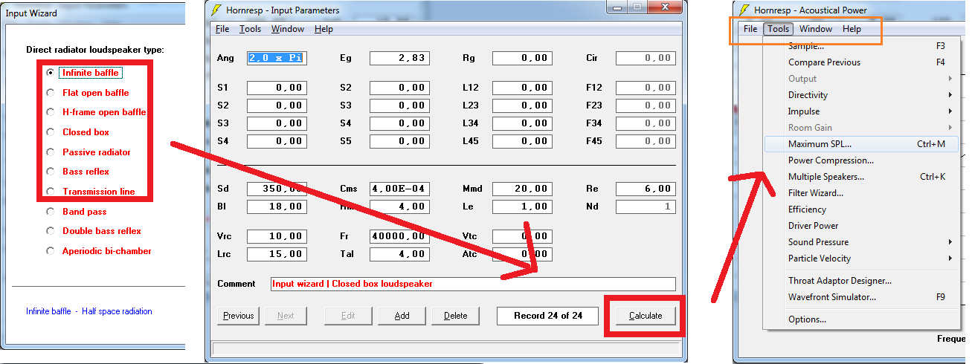
Task: Click the Vrc input field
Action: pos(277,236)
